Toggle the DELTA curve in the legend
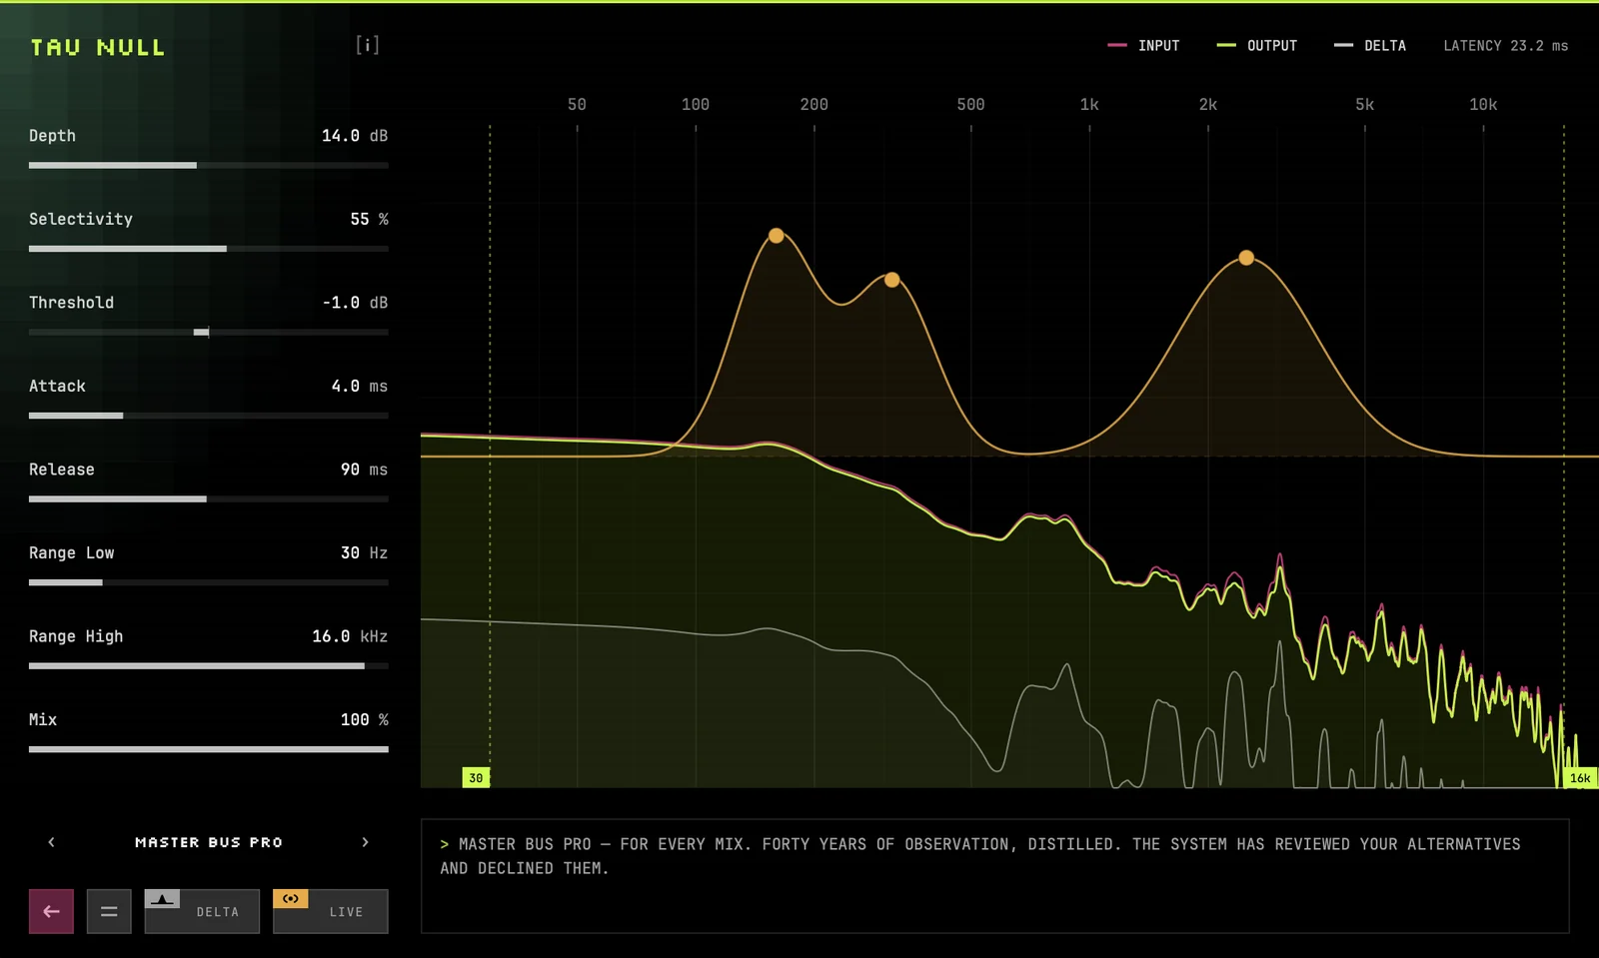Screen dimensions: 1599x958 pyautogui.click(x=1370, y=46)
